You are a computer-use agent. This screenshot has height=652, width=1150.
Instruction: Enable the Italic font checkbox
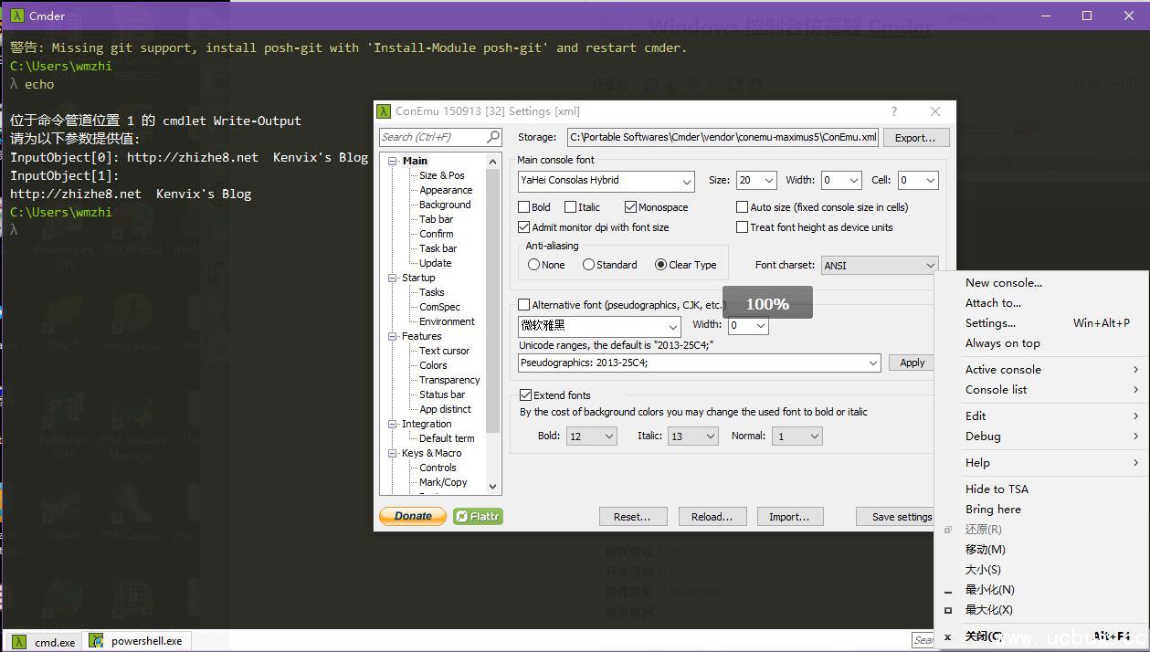571,207
